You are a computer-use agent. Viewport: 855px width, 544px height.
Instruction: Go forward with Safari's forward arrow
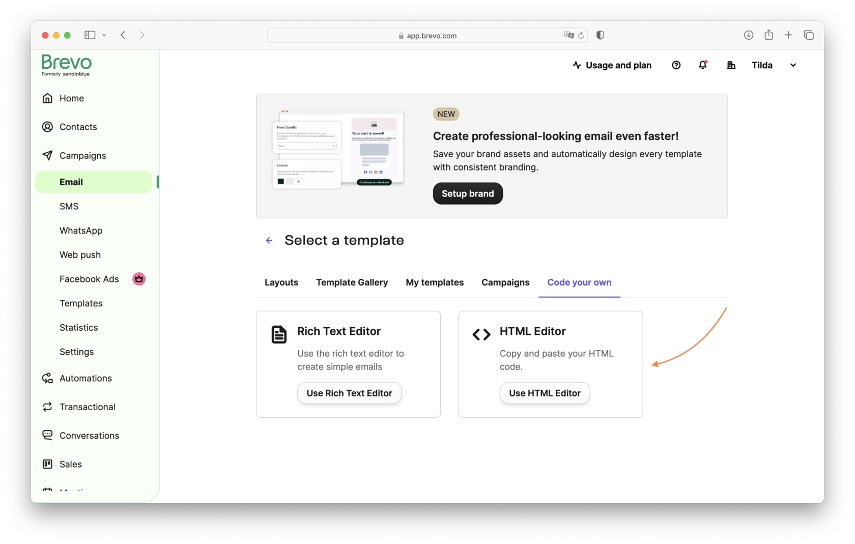click(x=142, y=35)
